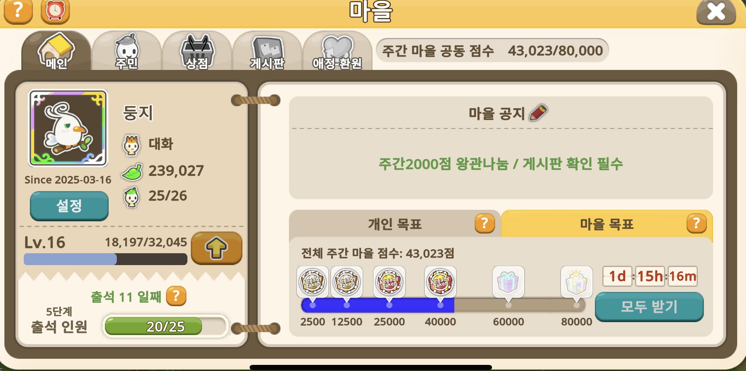This screenshot has width=746, height=371.
Task: Click the 모두 받기 claim-all button
Action: point(649,307)
